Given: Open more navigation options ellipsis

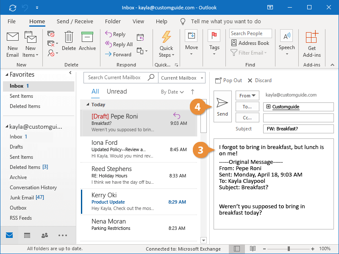Looking at the screenshot, I should click(x=63, y=235).
